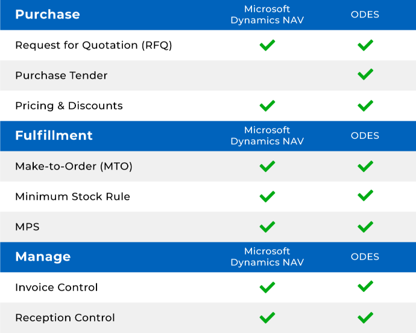The width and height of the screenshot is (416, 333).
Task: Click the ODES column title in Fulfillment header
Action: [x=365, y=136]
